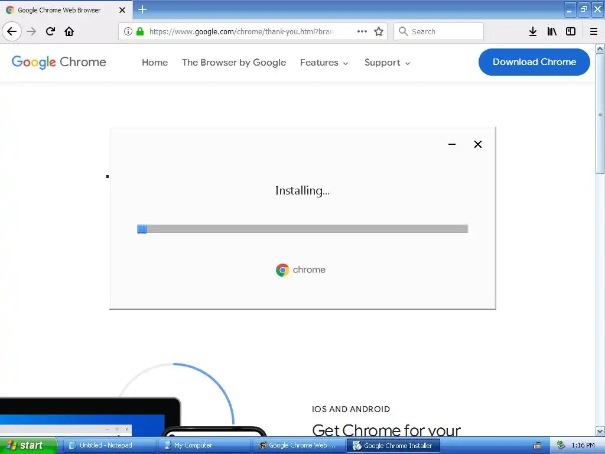Click the keyboard icon in system tray
Viewport: 605px width, 454px height.
click(538, 446)
